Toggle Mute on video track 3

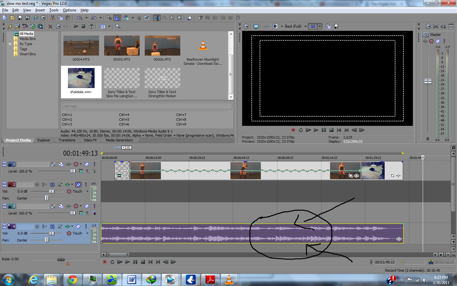pos(87,206)
